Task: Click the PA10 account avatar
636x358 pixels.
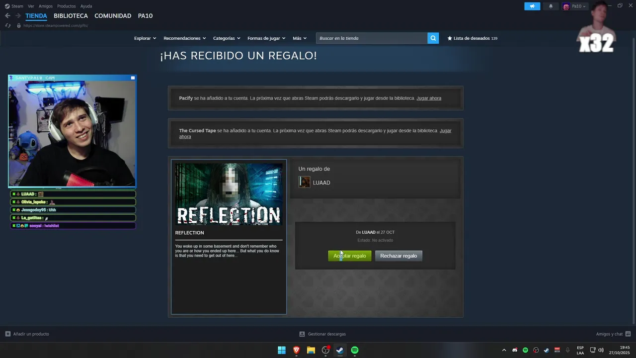Action: [566, 6]
